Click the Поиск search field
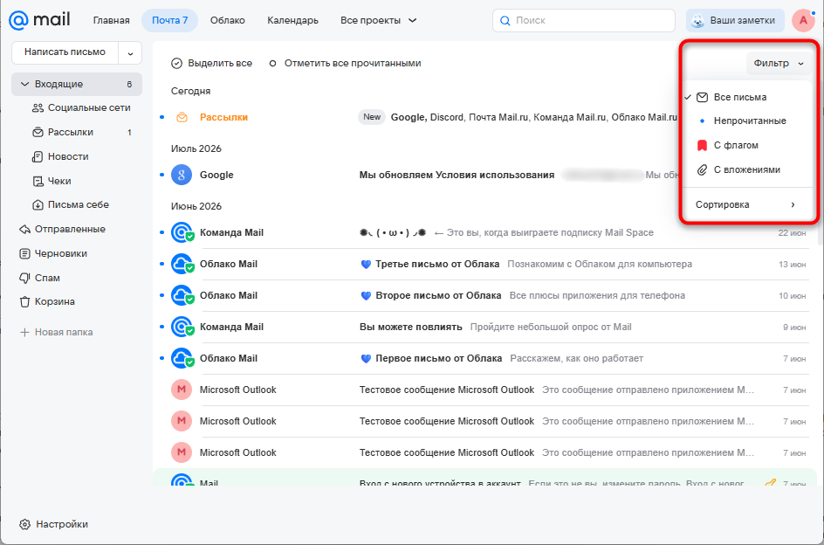This screenshot has width=824, height=545. pyautogui.click(x=584, y=20)
